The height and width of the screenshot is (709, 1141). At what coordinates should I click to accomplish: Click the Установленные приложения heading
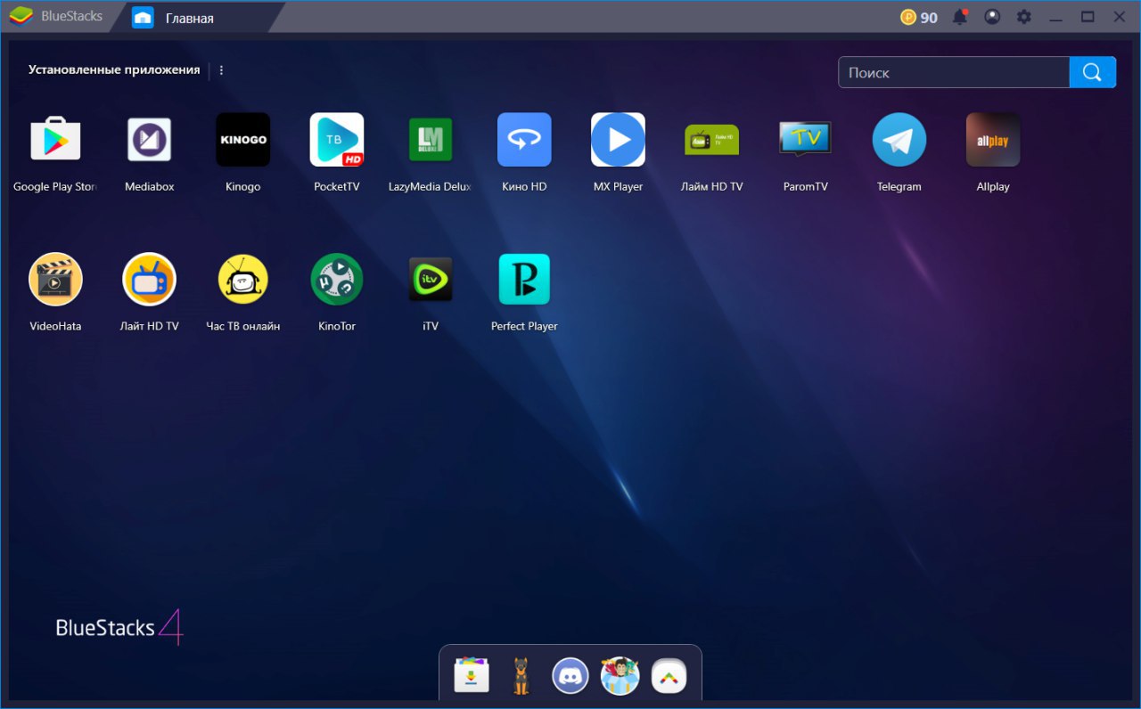[x=114, y=69]
